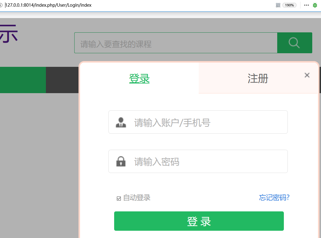Image resolution: width=321 pixels, height=238 pixels.
Task: Click the green bug extension icon
Action: tap(315, 5)
